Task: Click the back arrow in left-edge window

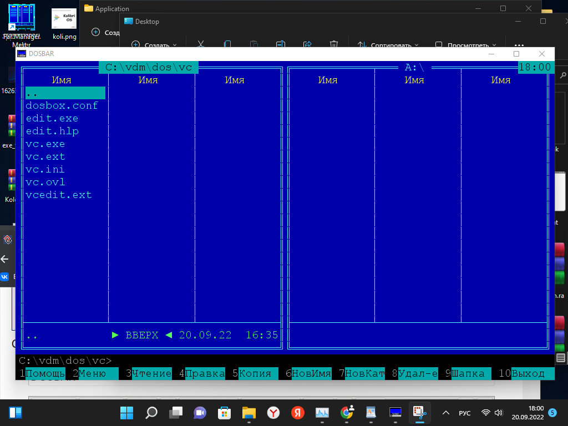Action: tap(4, 259)
